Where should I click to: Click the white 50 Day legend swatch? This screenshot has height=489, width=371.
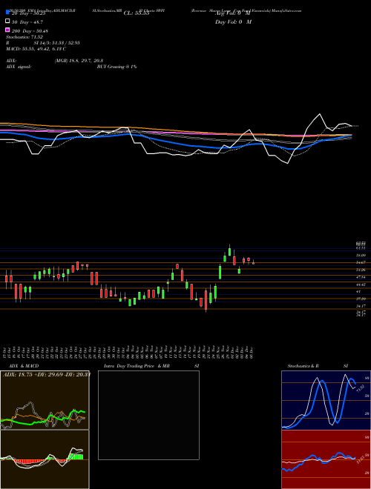[7, 21]
